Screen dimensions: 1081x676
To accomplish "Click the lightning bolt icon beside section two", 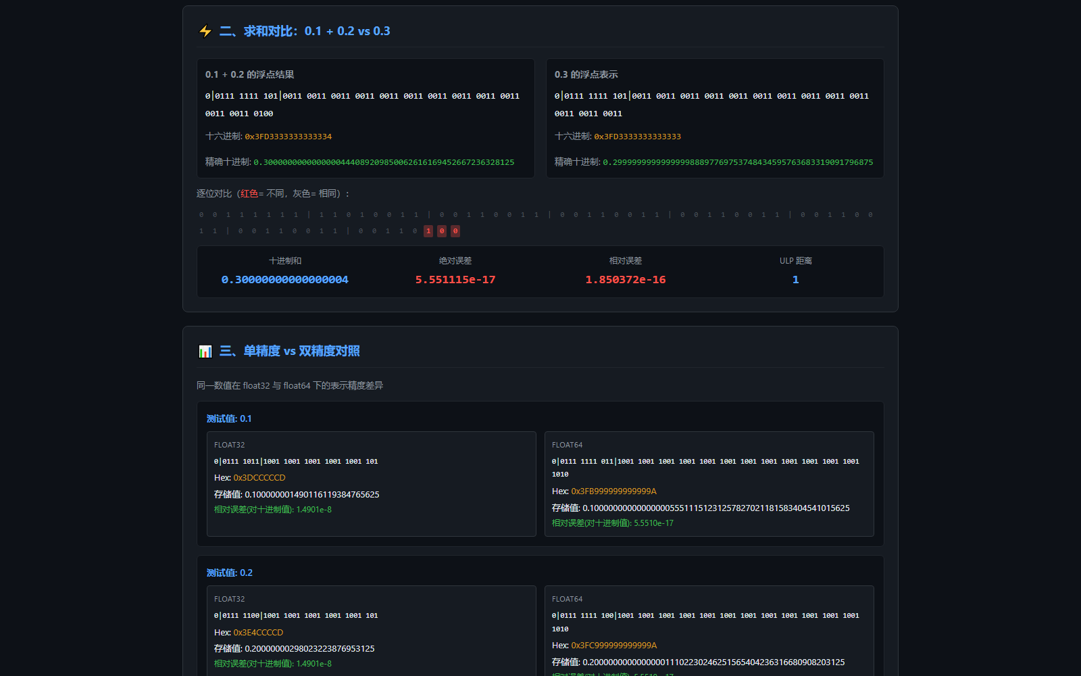I will point(205,31).
